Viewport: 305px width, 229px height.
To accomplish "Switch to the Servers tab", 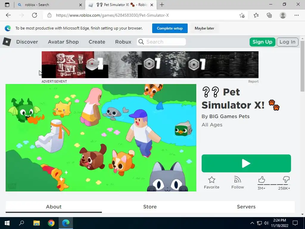I will coord(246,207).
